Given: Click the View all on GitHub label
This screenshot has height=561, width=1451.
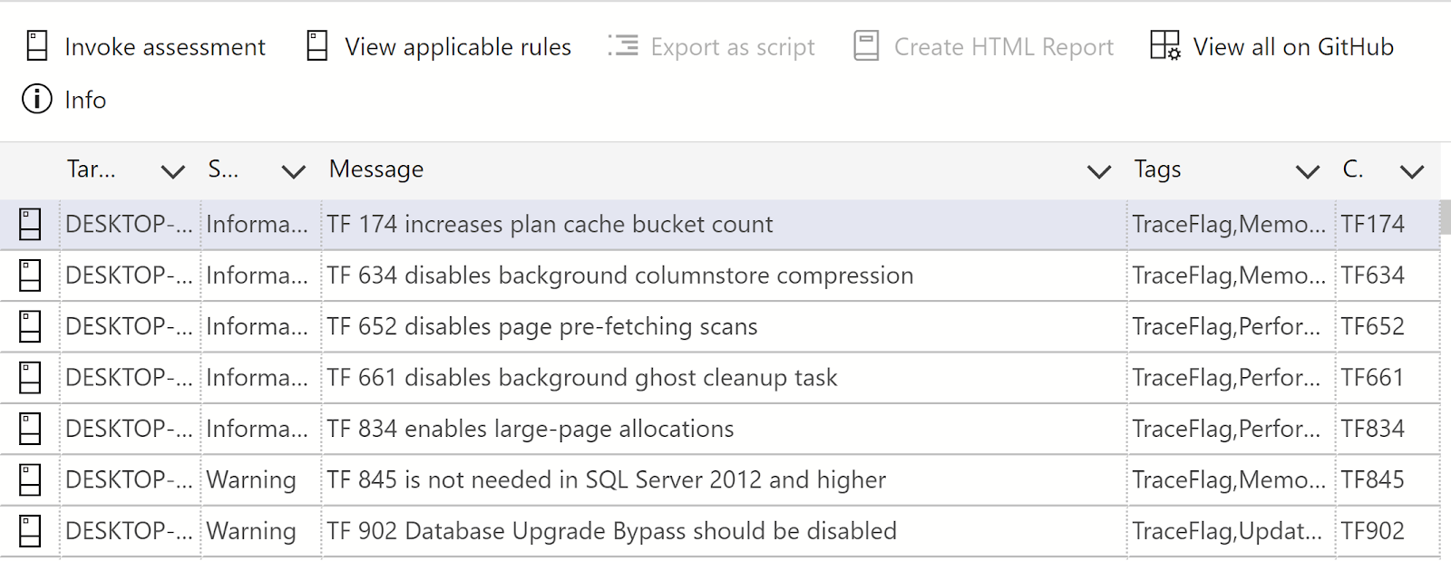Looking at the screenshot, I should point(1293,47).
